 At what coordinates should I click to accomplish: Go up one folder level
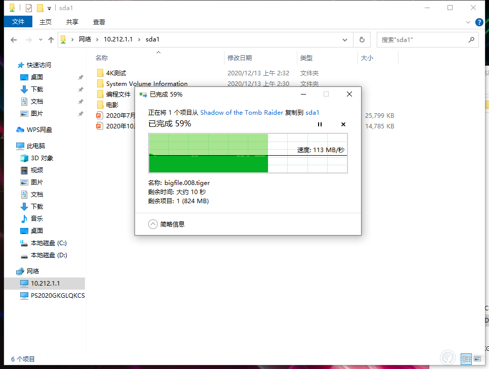click(51, 39)
